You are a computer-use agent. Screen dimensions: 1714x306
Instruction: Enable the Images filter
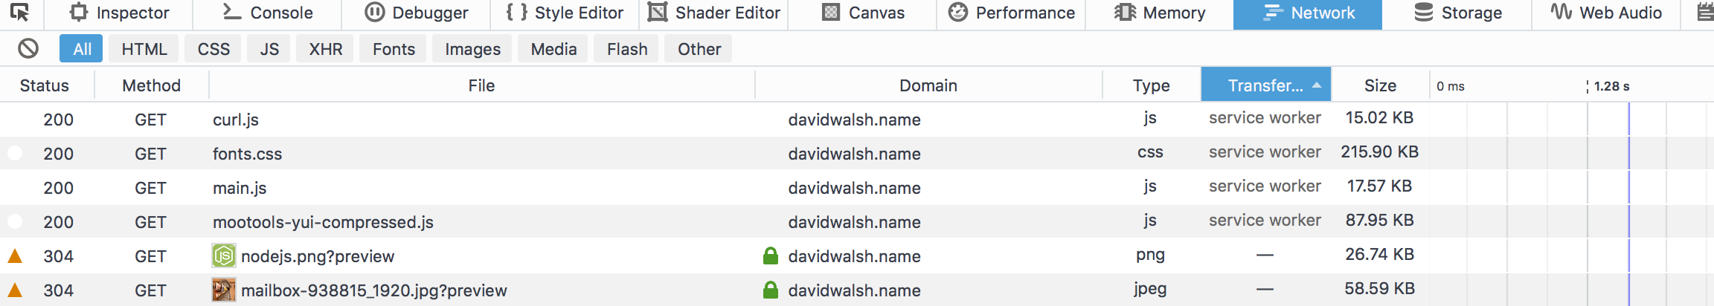pyautogui.click(x=473, y=49)
